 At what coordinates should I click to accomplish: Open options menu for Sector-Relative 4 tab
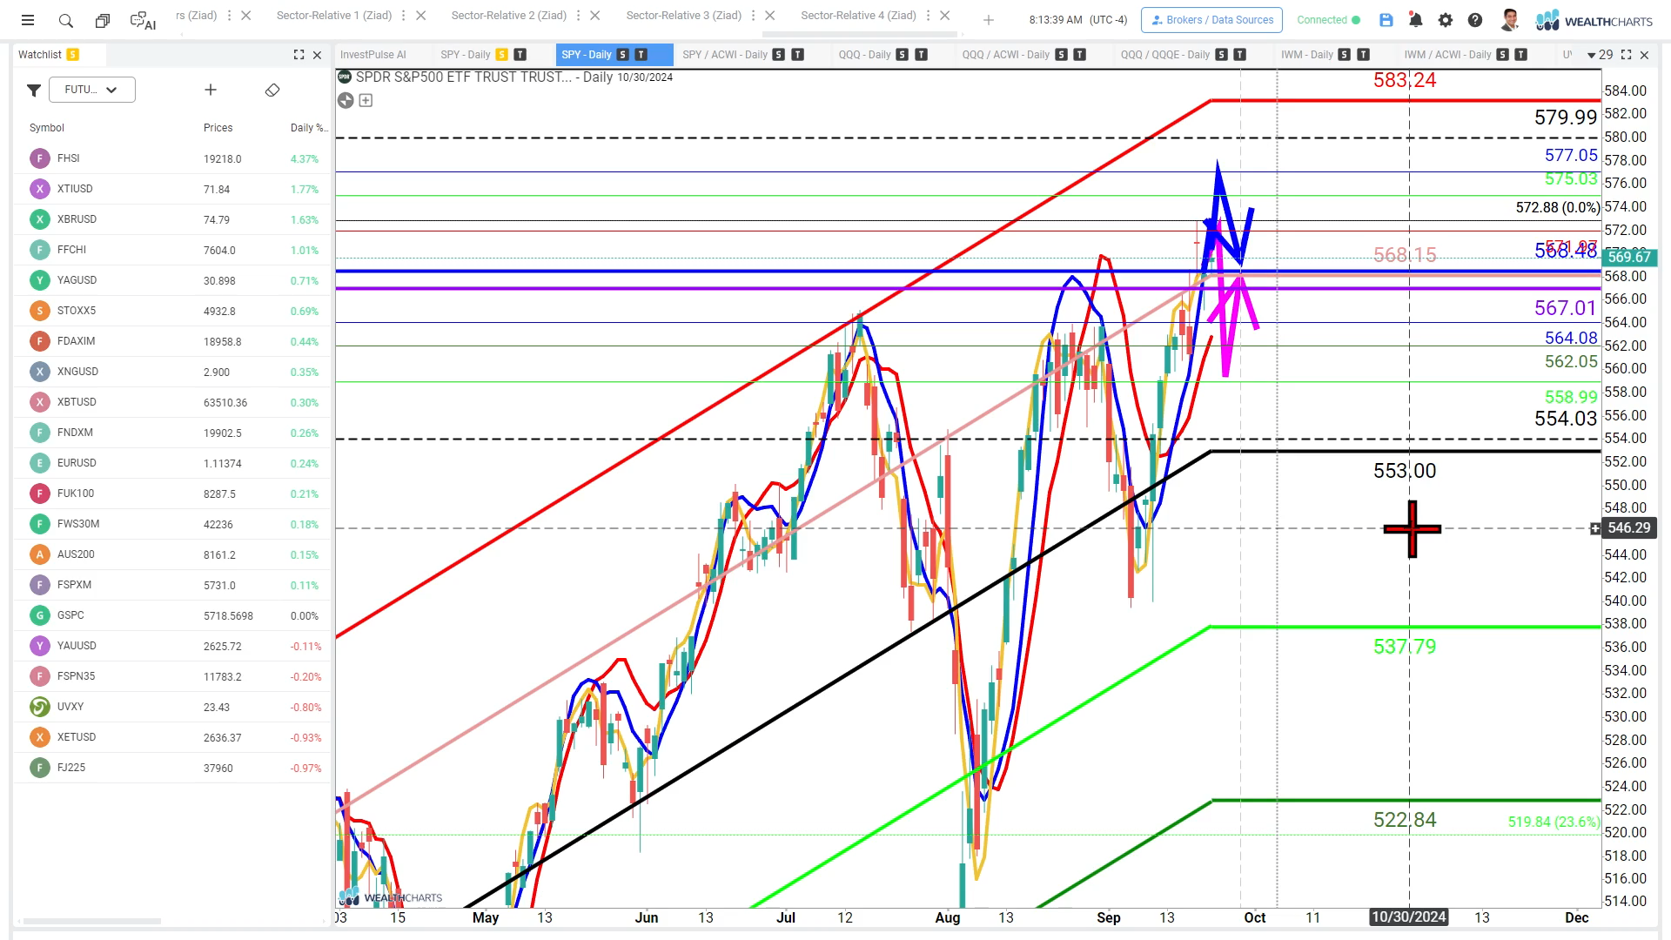929,16
